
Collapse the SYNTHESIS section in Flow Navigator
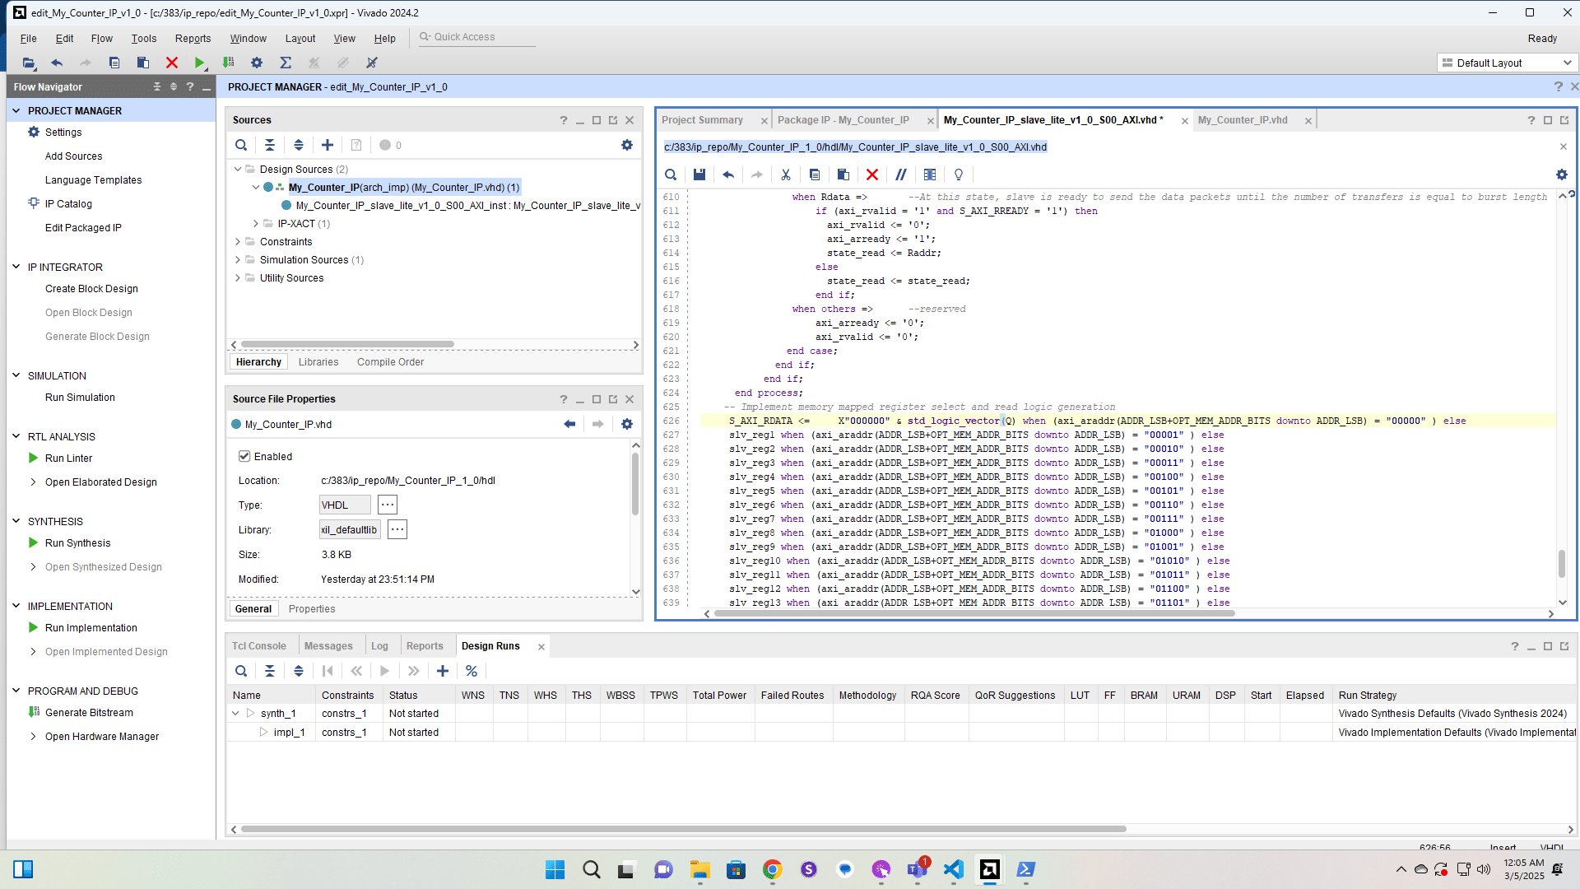(x=16, y=521)
